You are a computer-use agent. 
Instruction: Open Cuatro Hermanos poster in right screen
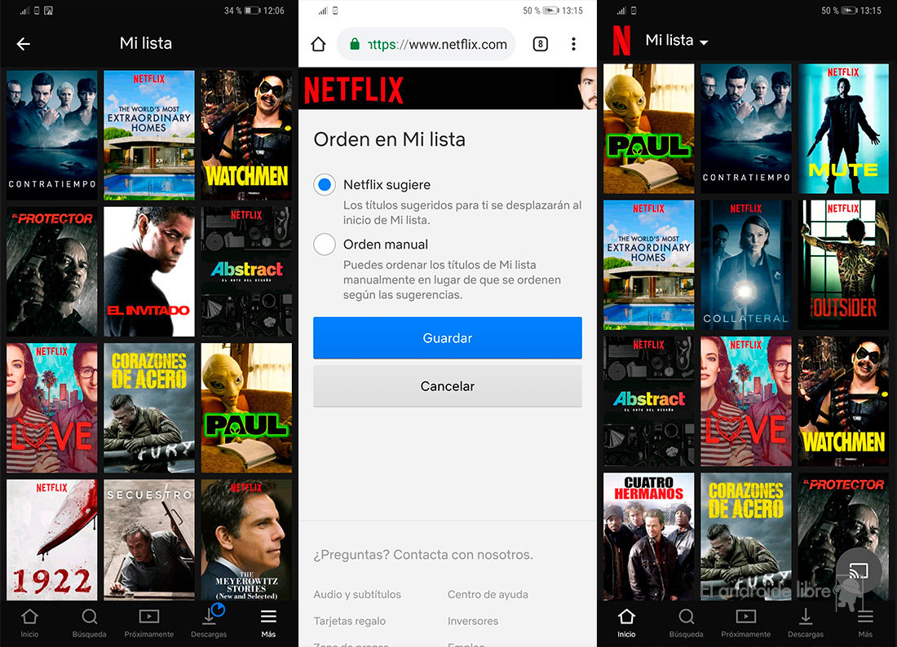click(x=649, y=537)
